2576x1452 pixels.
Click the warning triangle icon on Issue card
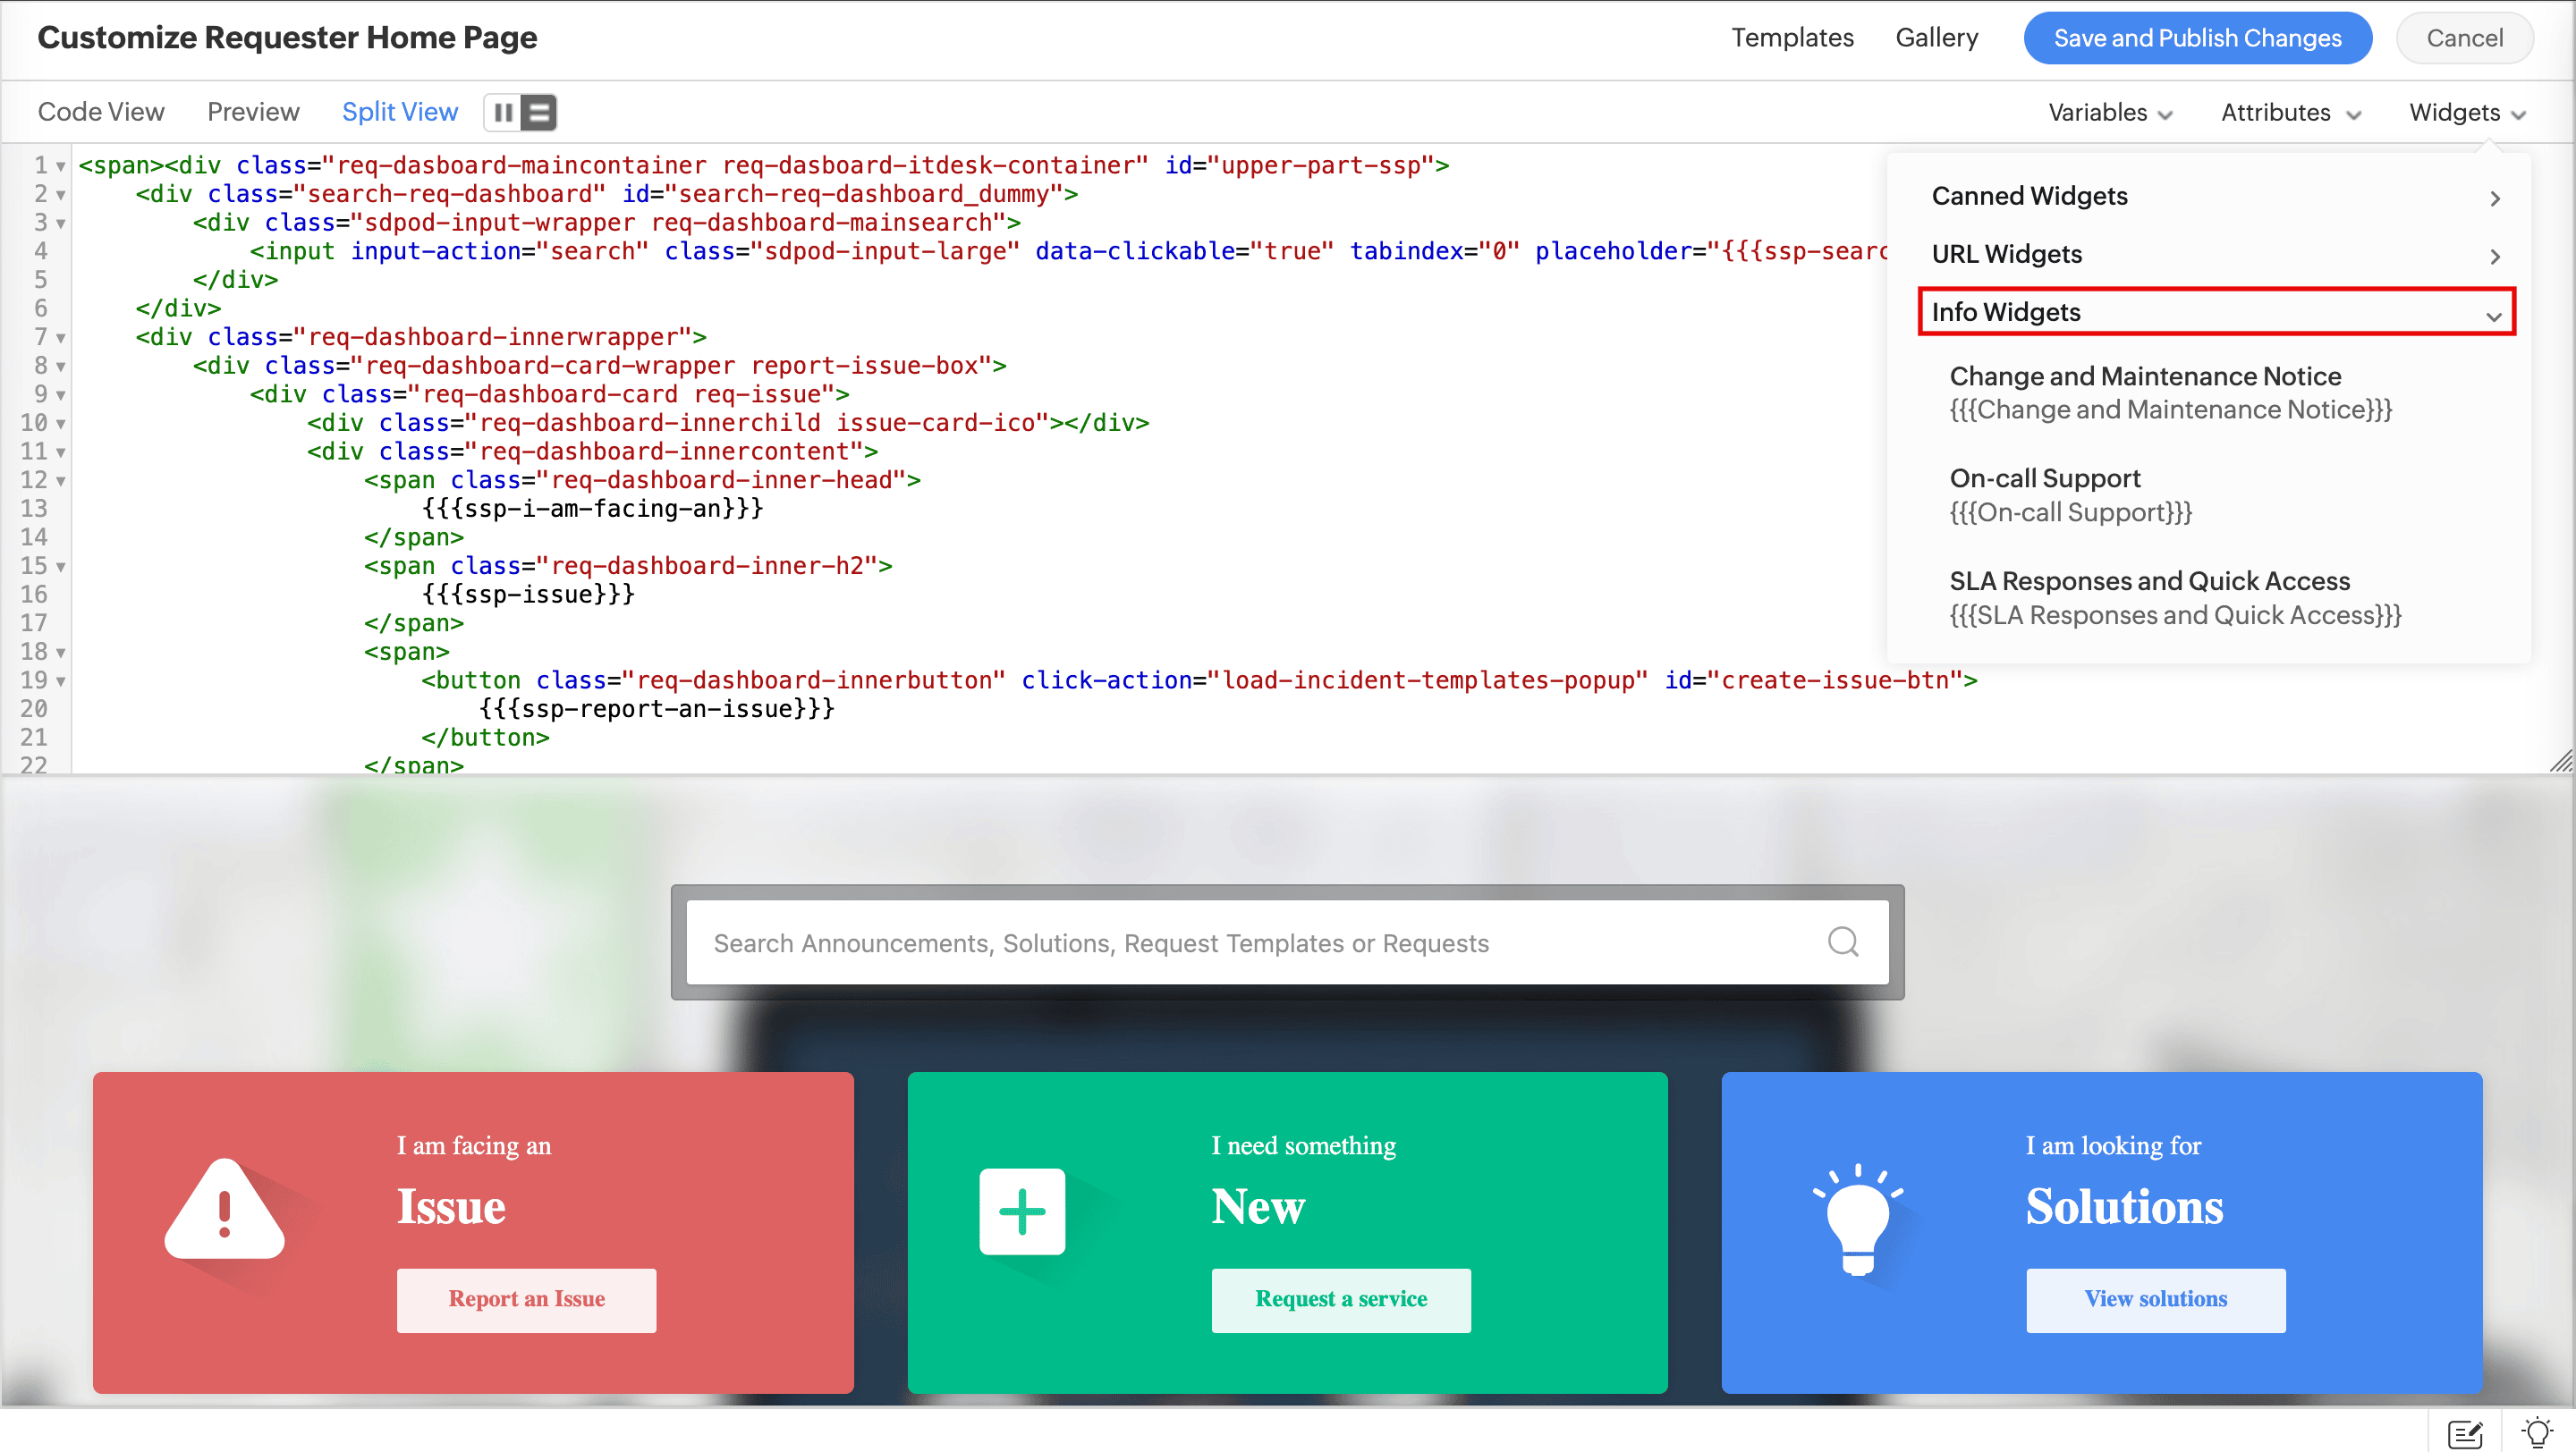(x=225, y=1211)
